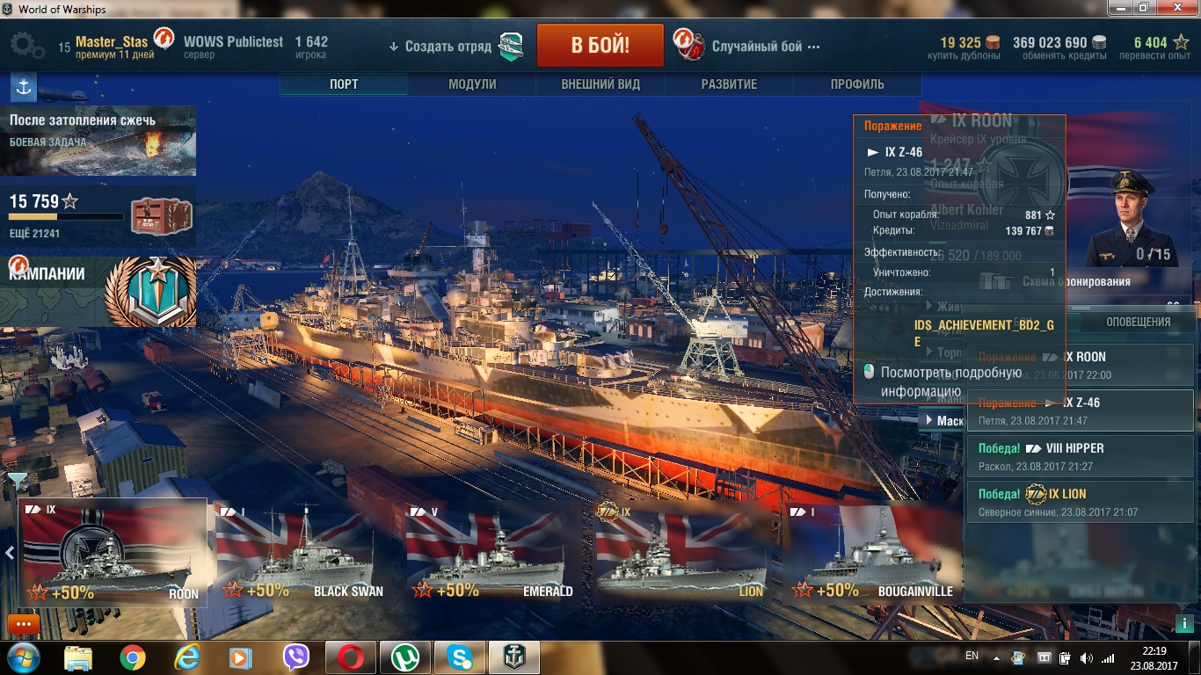Open Победа VIII HIPPER battle result
The width and height of the screenshot is (1201, 675).
click(1081, 456)
